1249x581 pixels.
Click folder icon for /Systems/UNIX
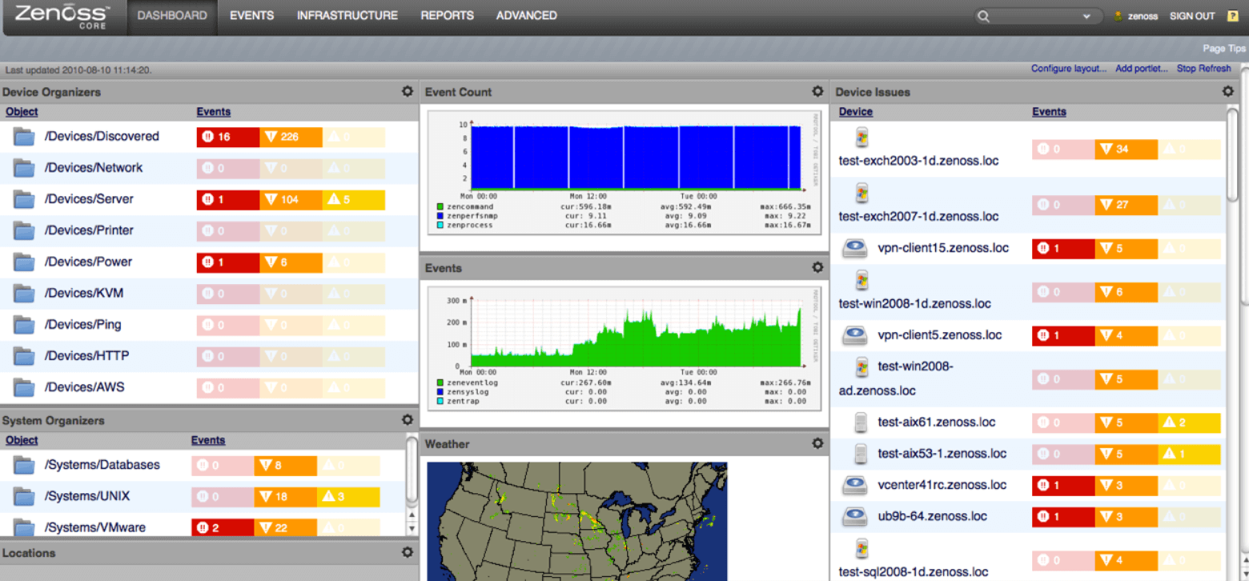pos(24,496)
